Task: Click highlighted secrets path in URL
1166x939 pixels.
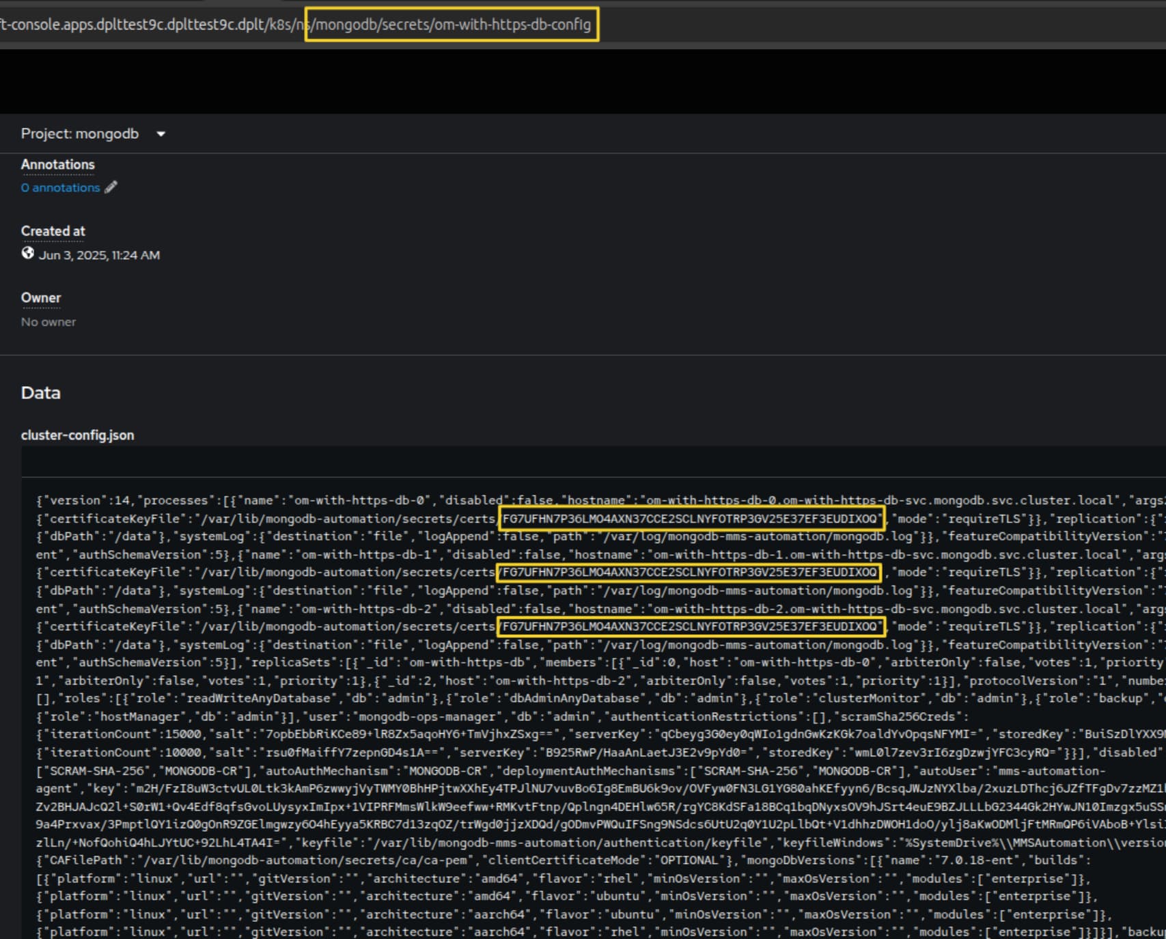Action: coord(452,25)
